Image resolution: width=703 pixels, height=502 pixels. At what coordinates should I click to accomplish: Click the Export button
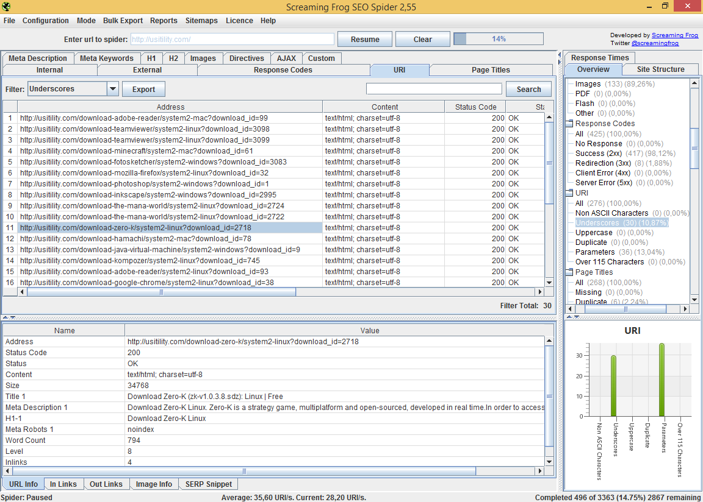pyautogui.click(x=143, y=89)
